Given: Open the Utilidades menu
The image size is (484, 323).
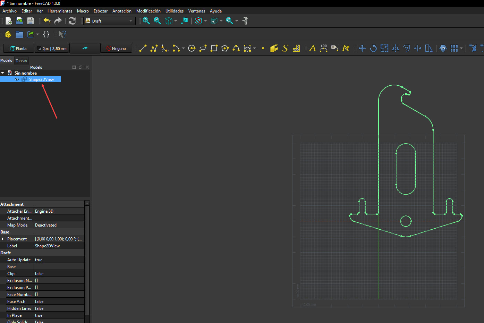Looking at the screenshot, I should tap(175, 11).
